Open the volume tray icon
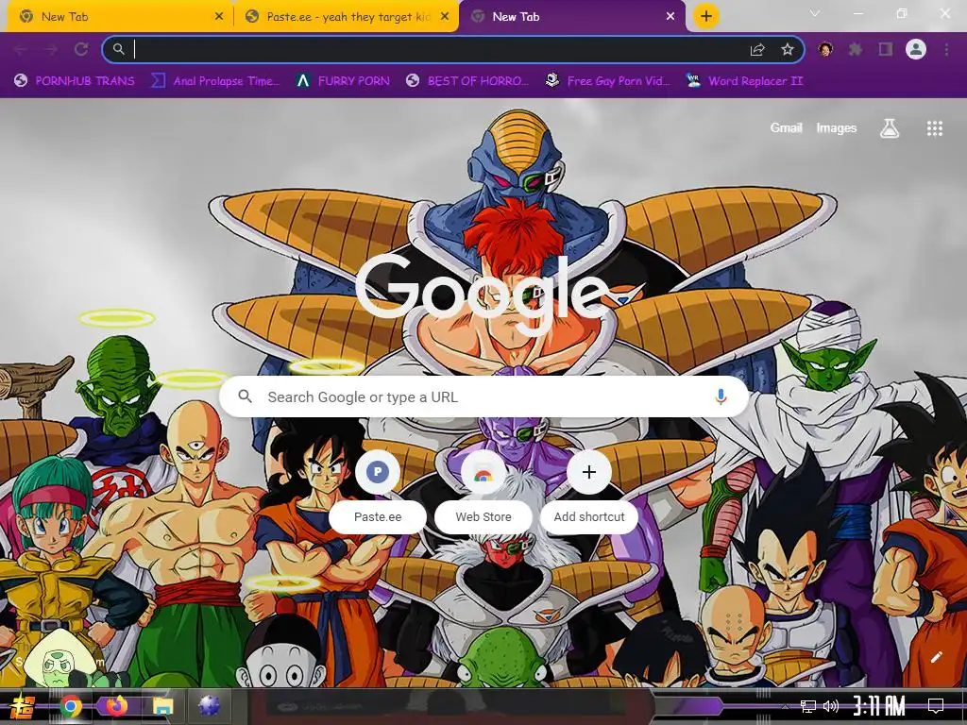 [831, 706]
